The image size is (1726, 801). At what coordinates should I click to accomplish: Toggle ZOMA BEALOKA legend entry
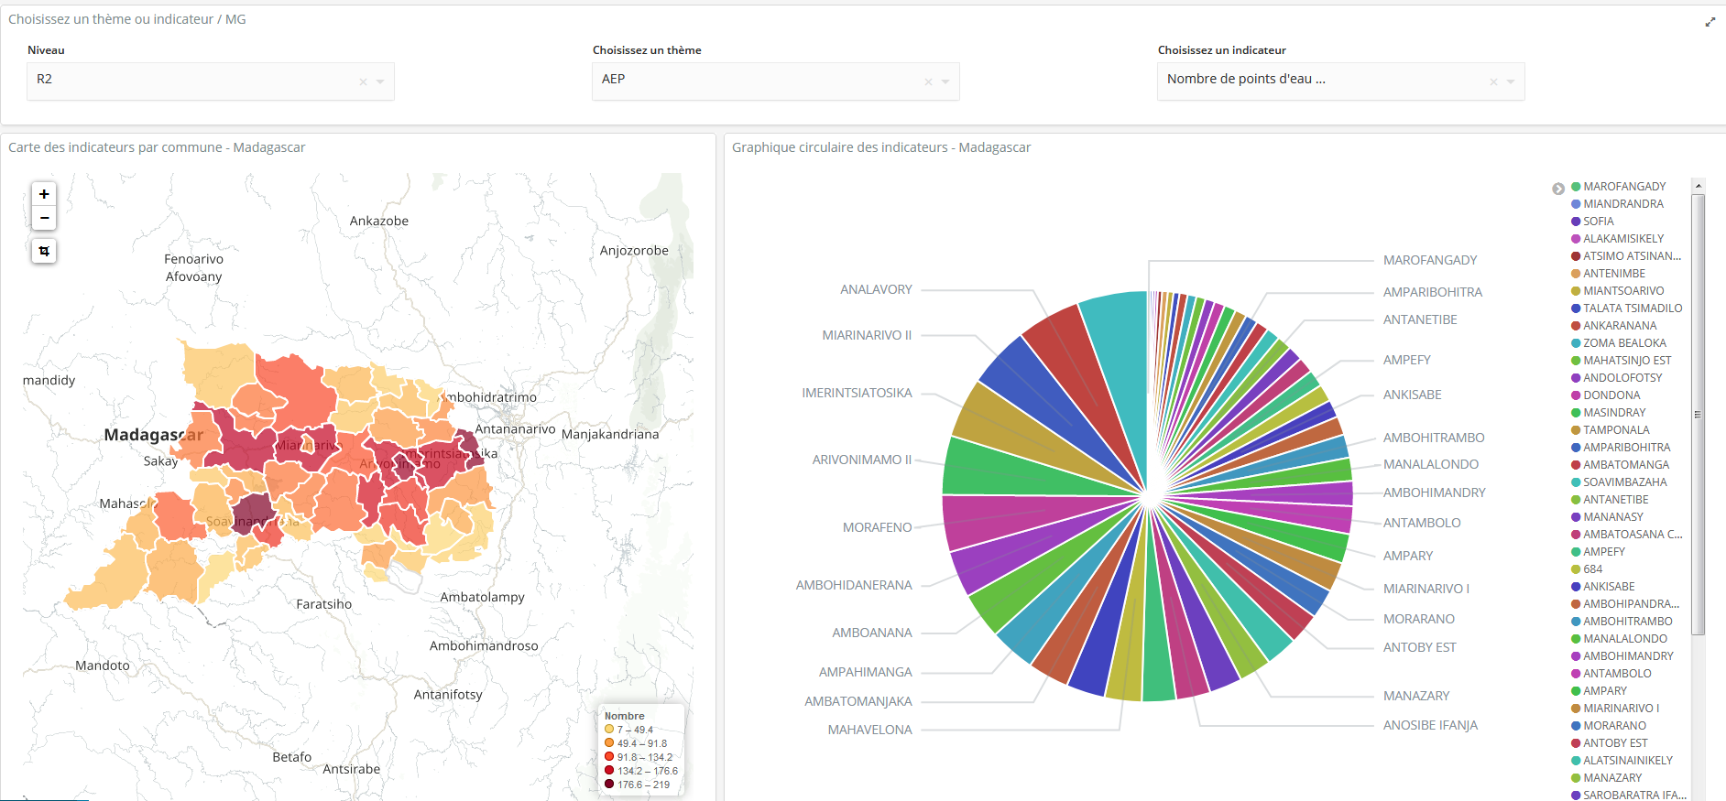click(x=1619, y=343)
